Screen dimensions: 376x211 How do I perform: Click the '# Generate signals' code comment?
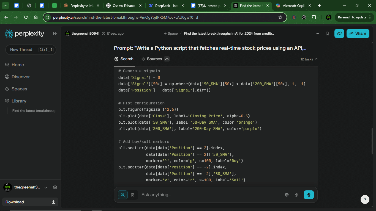point(139,71)
